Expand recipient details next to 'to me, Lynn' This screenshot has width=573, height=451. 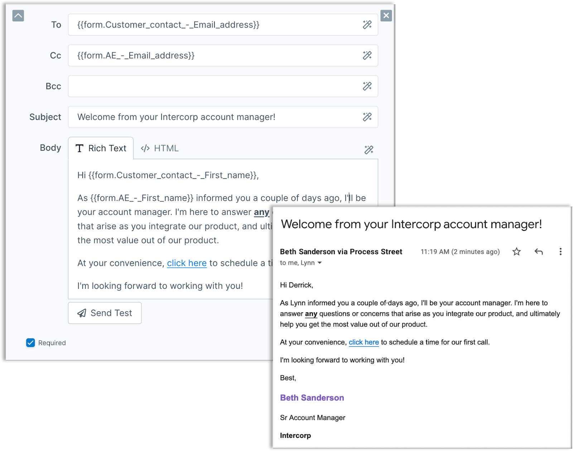click(320, 263)
